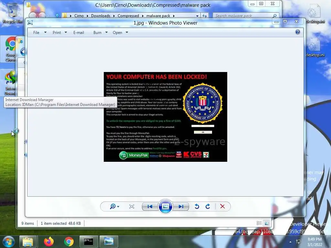The width and height of the screenshot is (331, 248).
Task: Expand the File dropdown arrow
Action: pyautogui.click(x=45, y=32)
